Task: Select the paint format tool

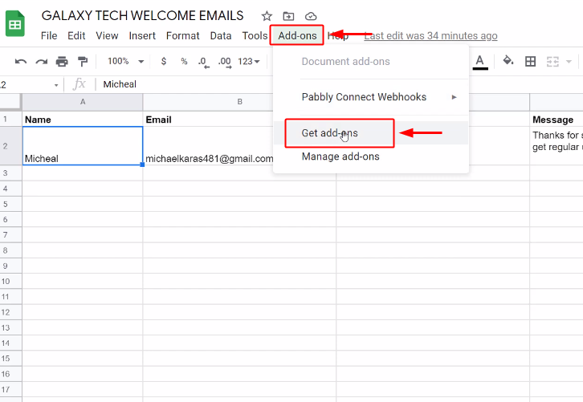Action: coord(82,61)
